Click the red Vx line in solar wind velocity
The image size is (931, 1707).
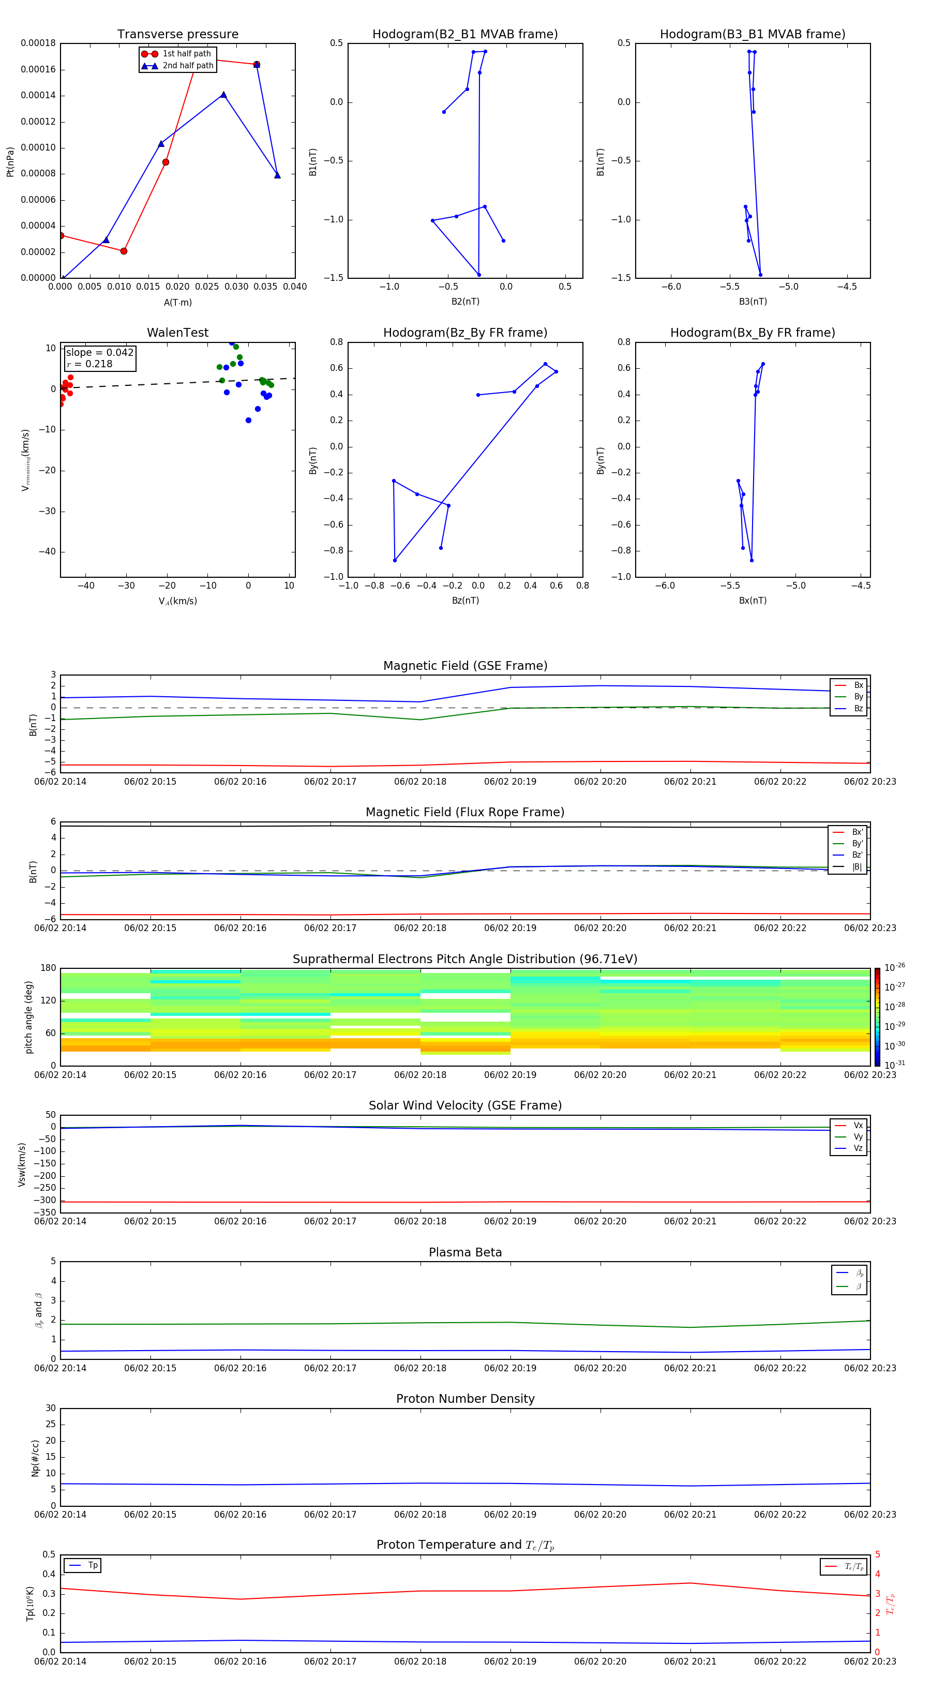pos(464,1202)
